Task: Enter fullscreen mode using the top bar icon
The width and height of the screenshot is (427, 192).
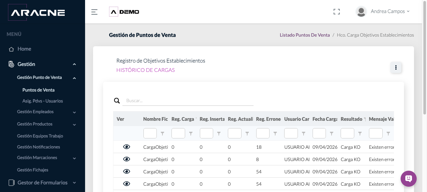Action: pyautogui.click(x=337, y=12)
